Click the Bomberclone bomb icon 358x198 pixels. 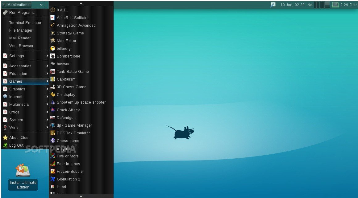[x=53, y=56]
